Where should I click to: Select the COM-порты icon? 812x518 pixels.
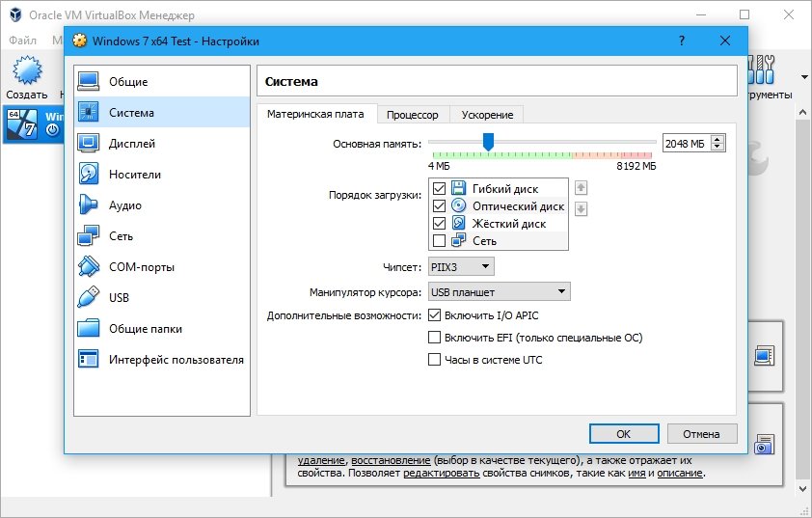(89, 267)
